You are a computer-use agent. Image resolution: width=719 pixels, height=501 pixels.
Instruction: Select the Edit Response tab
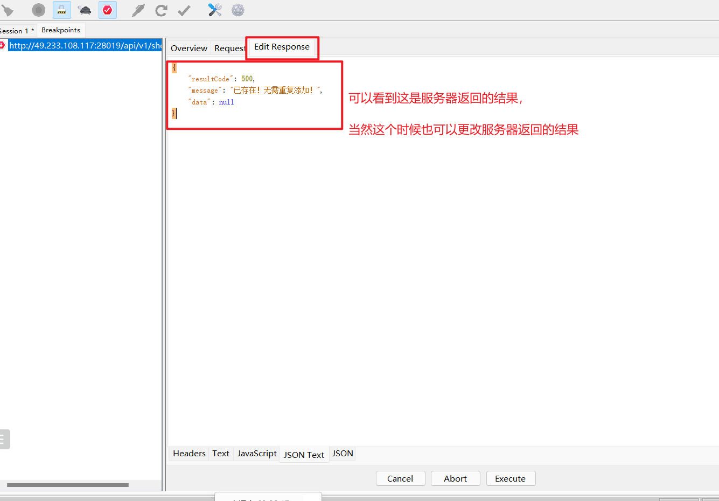(x=282, y=47)
